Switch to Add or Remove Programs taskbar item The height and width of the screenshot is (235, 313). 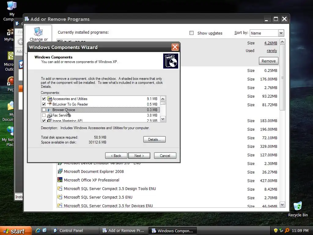coord(123,231)
